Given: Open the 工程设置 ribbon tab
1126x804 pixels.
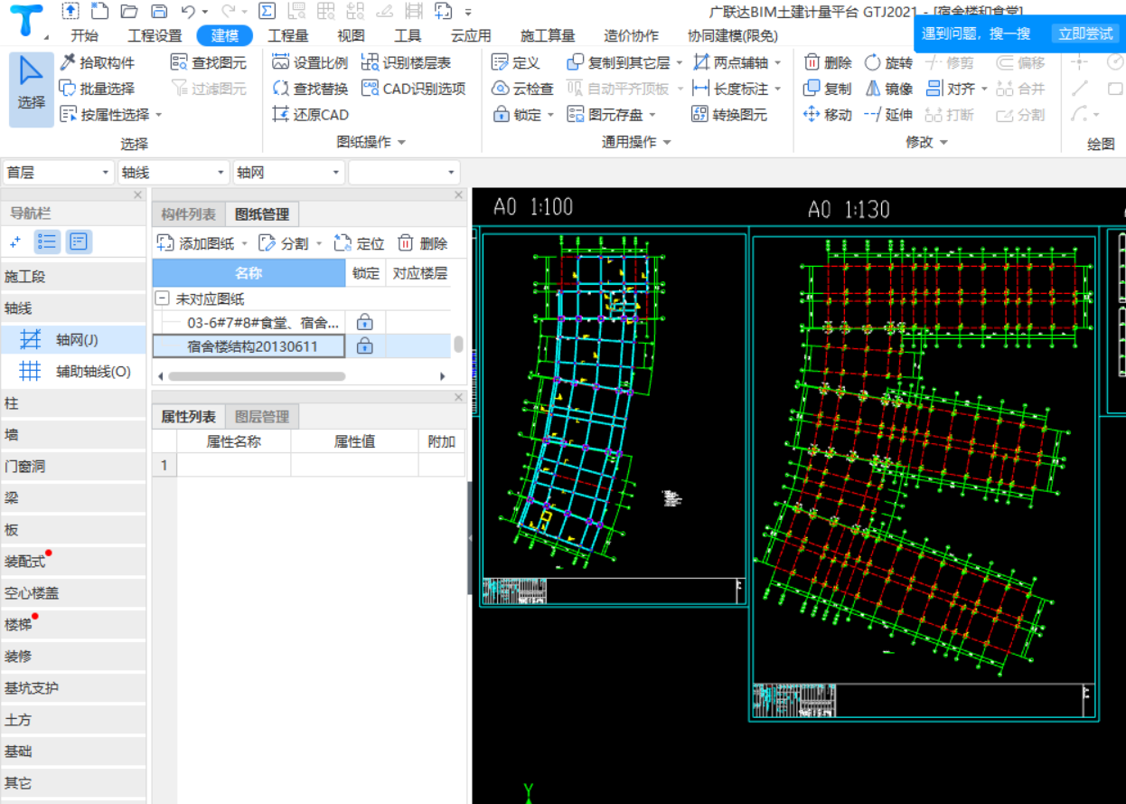Looking at the screenshot, I should click(x=155, y=36).
